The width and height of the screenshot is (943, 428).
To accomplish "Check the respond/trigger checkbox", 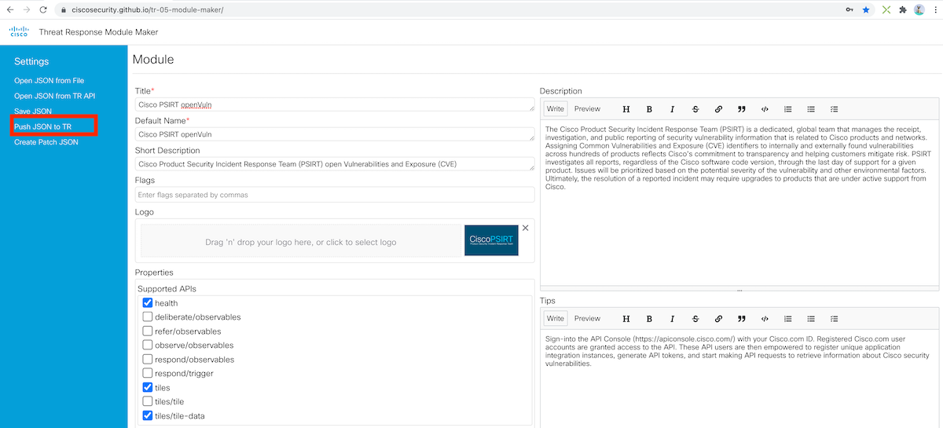I will (148, 374).
